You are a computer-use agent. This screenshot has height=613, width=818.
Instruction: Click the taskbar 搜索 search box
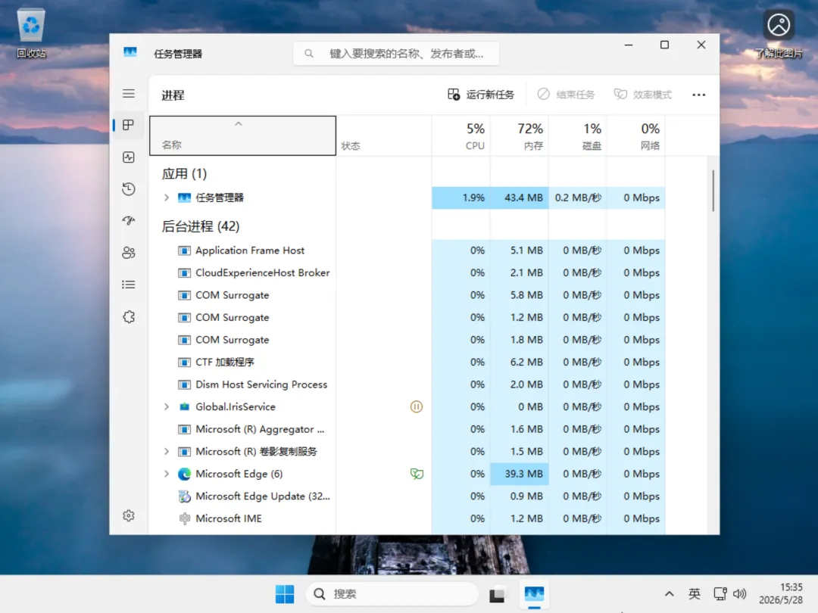tap(392, 594)
